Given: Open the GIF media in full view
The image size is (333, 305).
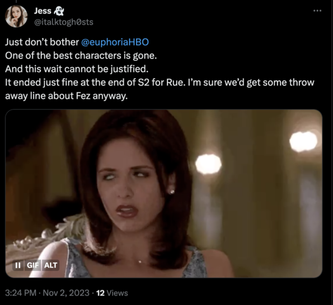Looking at the screenshot, I should coord(164,193).
